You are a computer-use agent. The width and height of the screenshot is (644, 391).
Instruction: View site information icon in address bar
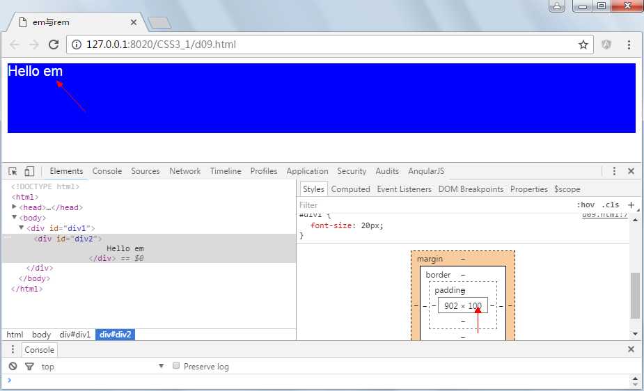77,45
